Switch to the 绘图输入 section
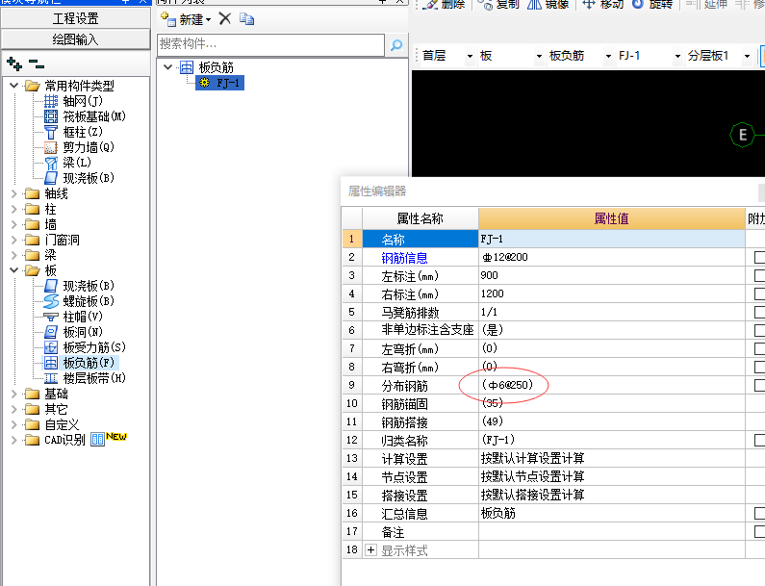The height and width of the screenshot is (586, 765). [x=76, y=39]
